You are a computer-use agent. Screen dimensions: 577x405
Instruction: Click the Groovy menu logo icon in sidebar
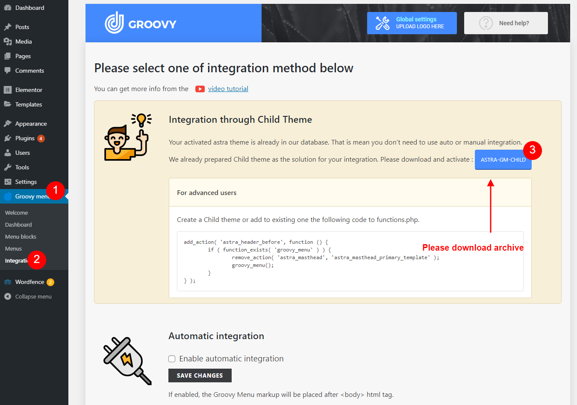pyautogui.click(x=8, y=196)
